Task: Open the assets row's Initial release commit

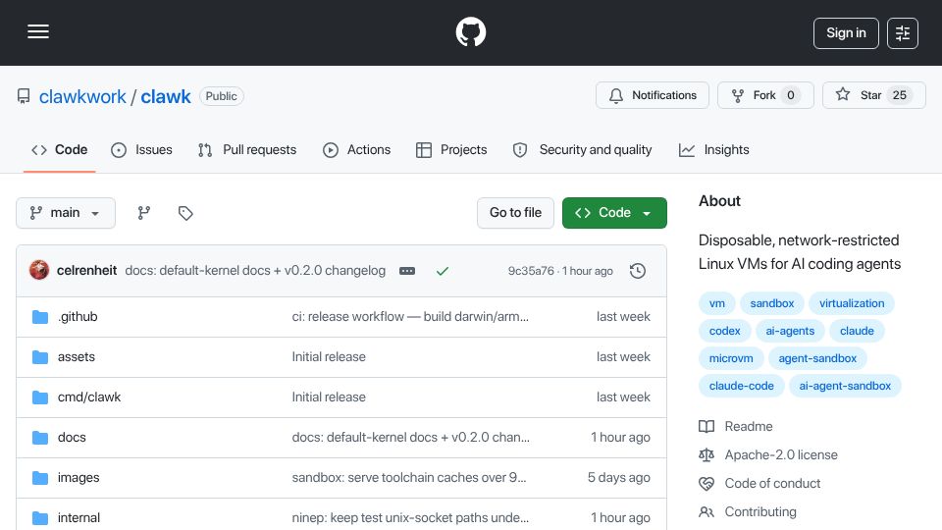Action: (x=329, y=357)
